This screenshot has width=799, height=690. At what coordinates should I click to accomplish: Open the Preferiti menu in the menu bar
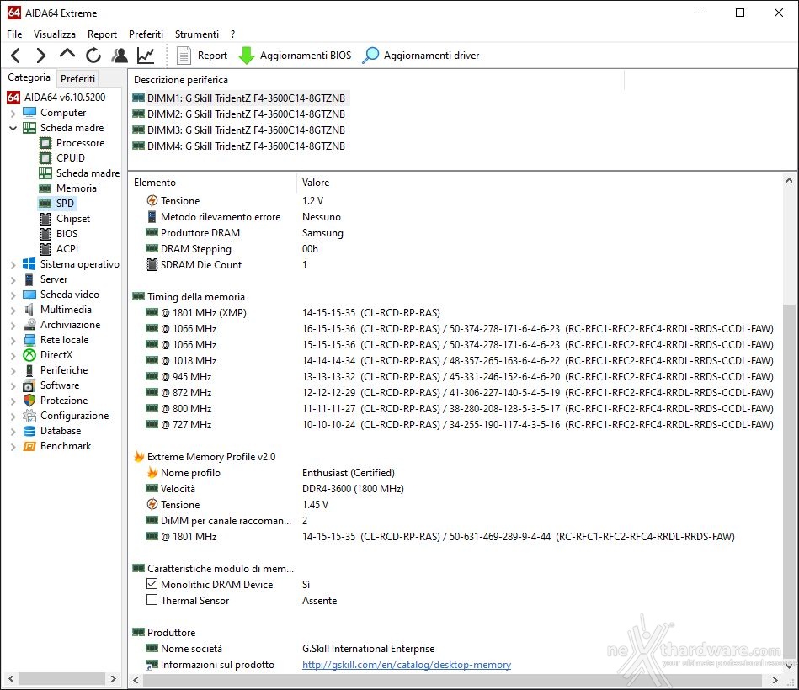point(146,34)
